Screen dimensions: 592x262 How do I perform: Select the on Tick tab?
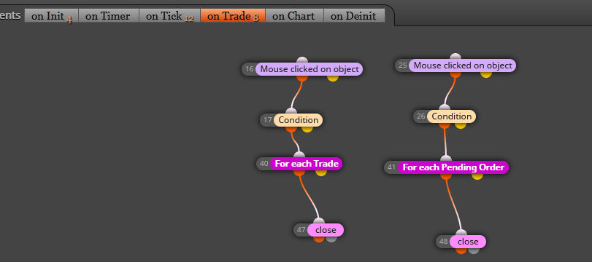(x=169, y=16)
